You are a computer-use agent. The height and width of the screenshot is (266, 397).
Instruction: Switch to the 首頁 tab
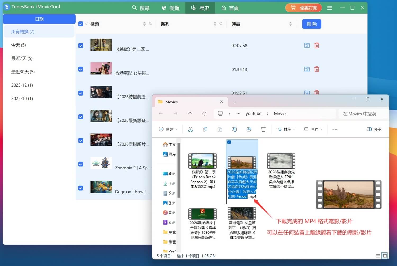230,8
